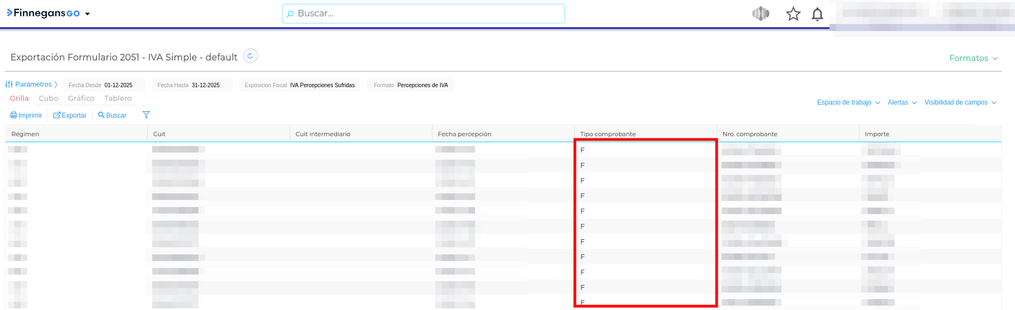This screenshot has width=1015, height=310.
Task: Open the FinnegansGO app menu arrow
Action: click(87, 14)
